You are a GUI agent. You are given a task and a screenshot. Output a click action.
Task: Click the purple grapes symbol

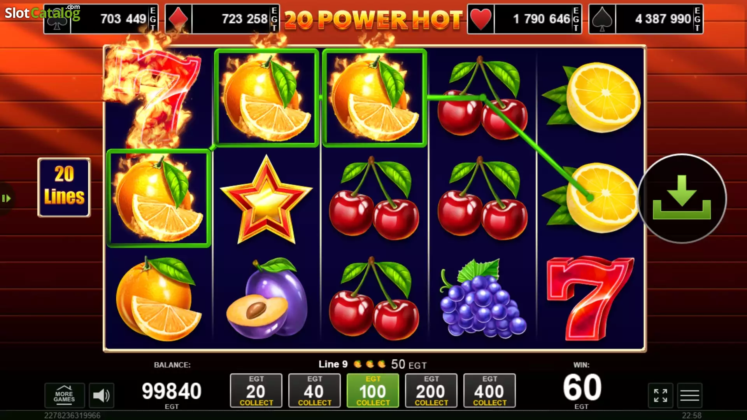(482, 298)
